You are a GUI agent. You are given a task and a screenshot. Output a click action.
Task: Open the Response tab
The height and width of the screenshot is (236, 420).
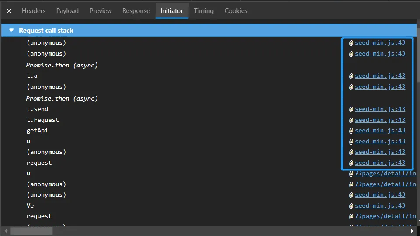point(136,11)
